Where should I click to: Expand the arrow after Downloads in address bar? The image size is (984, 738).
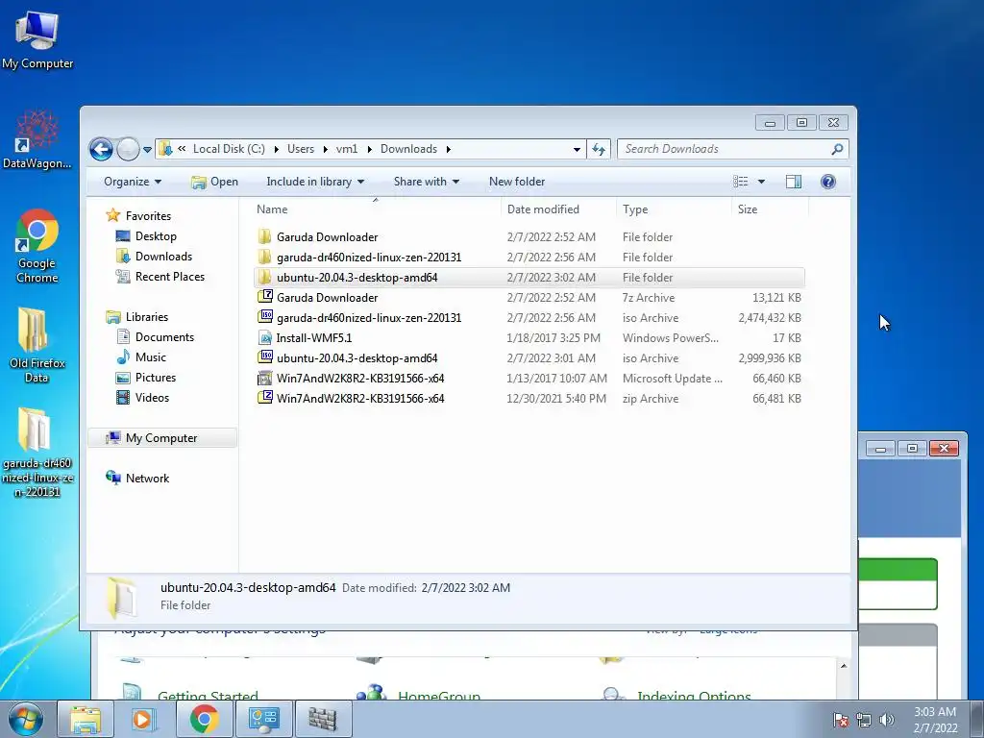pyautogui.click(x=448, y=149)
